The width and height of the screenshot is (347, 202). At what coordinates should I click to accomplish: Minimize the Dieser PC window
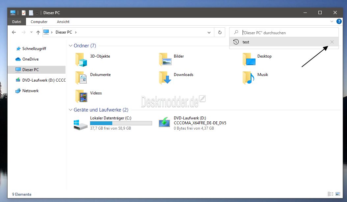pos(305,13)
